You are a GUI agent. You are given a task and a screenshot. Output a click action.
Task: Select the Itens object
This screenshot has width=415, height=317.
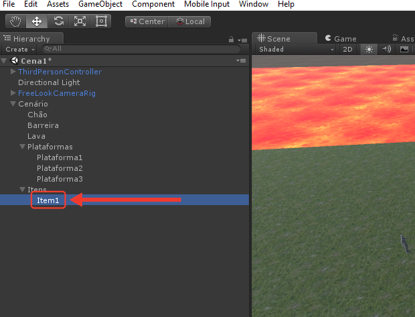tap(37, 189)
